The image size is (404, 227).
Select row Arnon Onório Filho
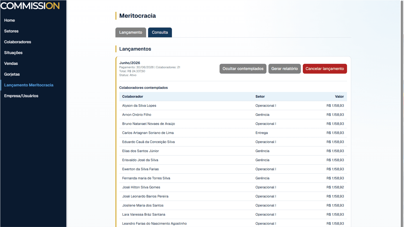pyautogui.click(x=233, y=115)
